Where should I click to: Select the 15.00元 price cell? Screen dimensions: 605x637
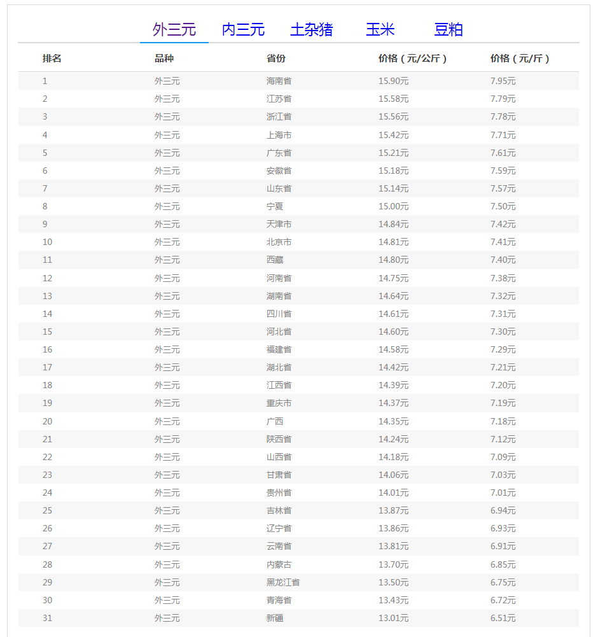[x=393, y=206]
